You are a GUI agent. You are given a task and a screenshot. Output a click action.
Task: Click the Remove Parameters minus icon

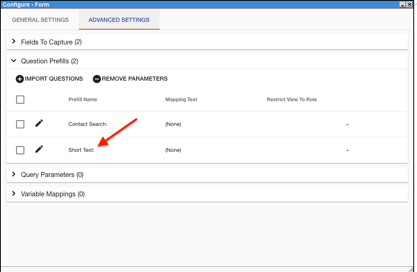pyautogui.click(x=97, y=79)
